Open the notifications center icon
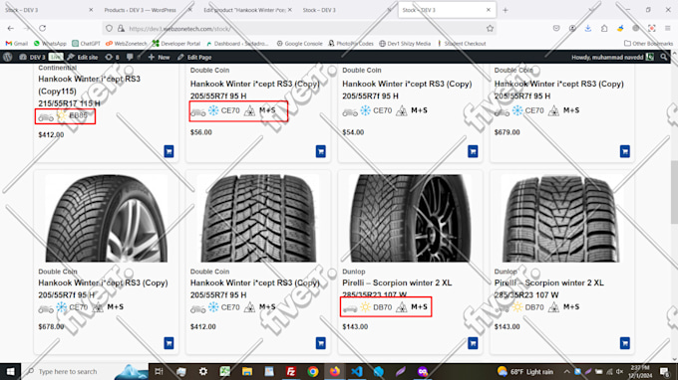This screenshot has height=380, width=678. (x=665, y=371)
